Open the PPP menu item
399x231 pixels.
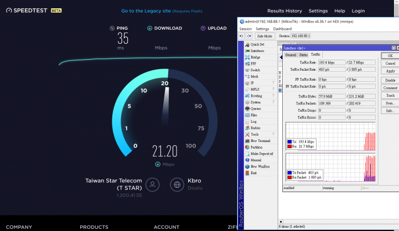click(251, 64)
